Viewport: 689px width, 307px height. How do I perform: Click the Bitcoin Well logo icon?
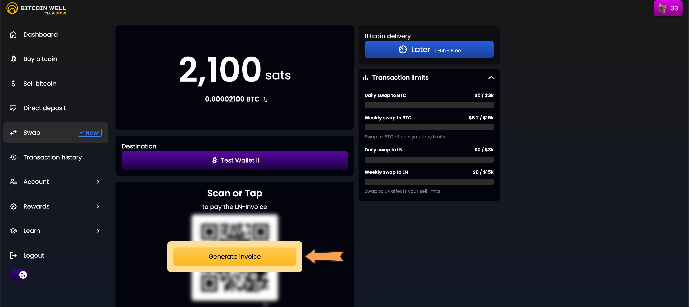coord(12,8)
